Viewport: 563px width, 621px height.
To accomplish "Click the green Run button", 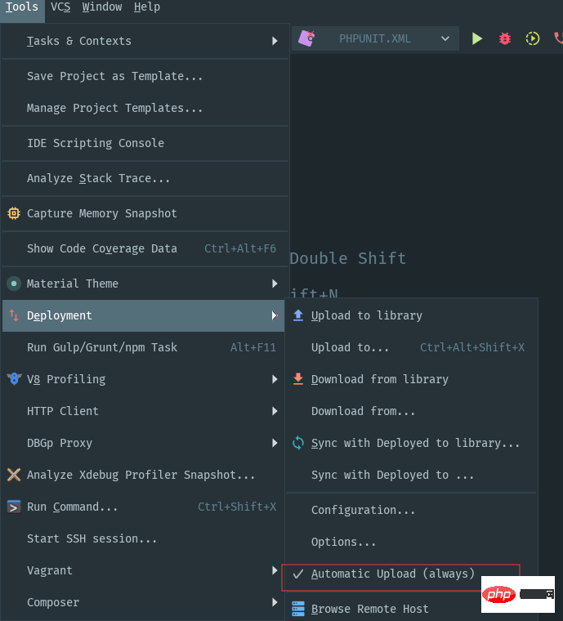I will point(477,39).
